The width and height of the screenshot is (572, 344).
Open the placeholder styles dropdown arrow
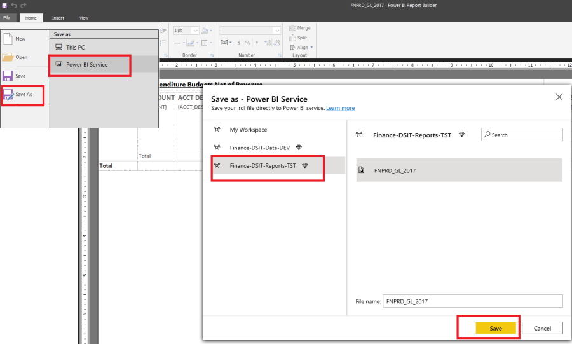coord(231,43)
